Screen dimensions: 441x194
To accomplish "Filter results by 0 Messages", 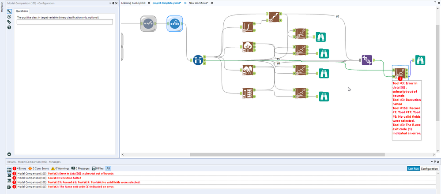I will pyautogui.click(x=80, y=168).
